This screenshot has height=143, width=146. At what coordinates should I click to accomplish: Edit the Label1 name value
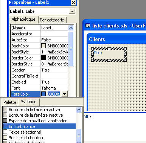[54, 28]
